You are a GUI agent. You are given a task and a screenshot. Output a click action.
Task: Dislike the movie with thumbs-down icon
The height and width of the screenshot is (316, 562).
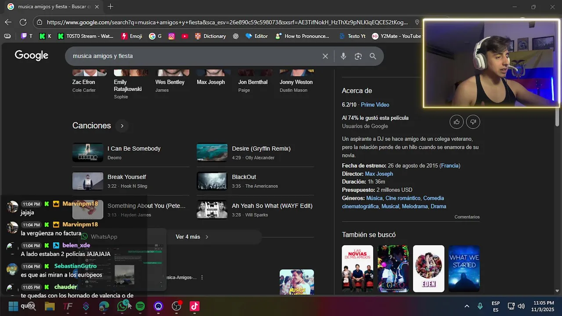click(x=473, y=122)
